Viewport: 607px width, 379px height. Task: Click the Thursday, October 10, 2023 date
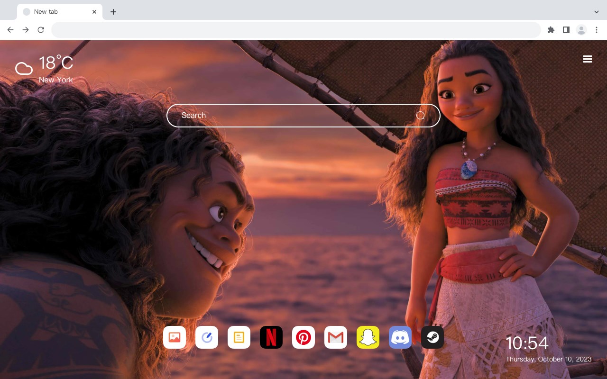(549, 359)
